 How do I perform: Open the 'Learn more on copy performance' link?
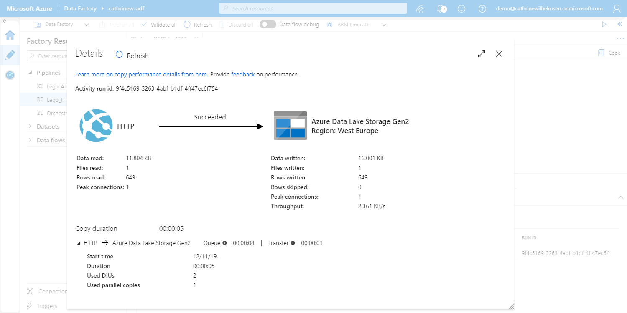pyautogui.click(x=141, y=74)
